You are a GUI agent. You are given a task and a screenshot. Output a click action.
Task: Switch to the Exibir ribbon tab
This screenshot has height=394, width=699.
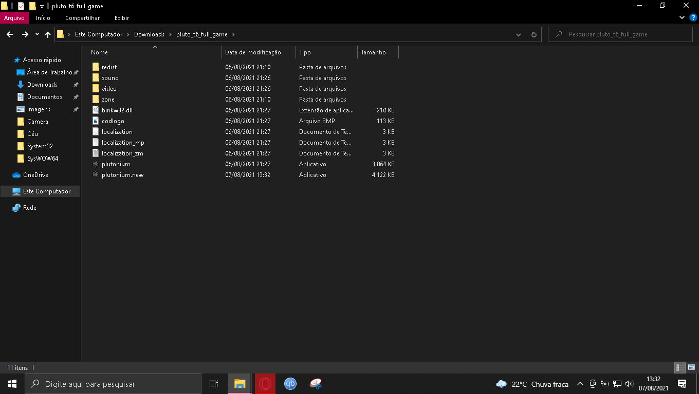[122, 18]
